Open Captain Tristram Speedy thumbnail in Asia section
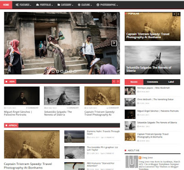The height and width of the screenshot is (170, 184). tap(102, 96)
